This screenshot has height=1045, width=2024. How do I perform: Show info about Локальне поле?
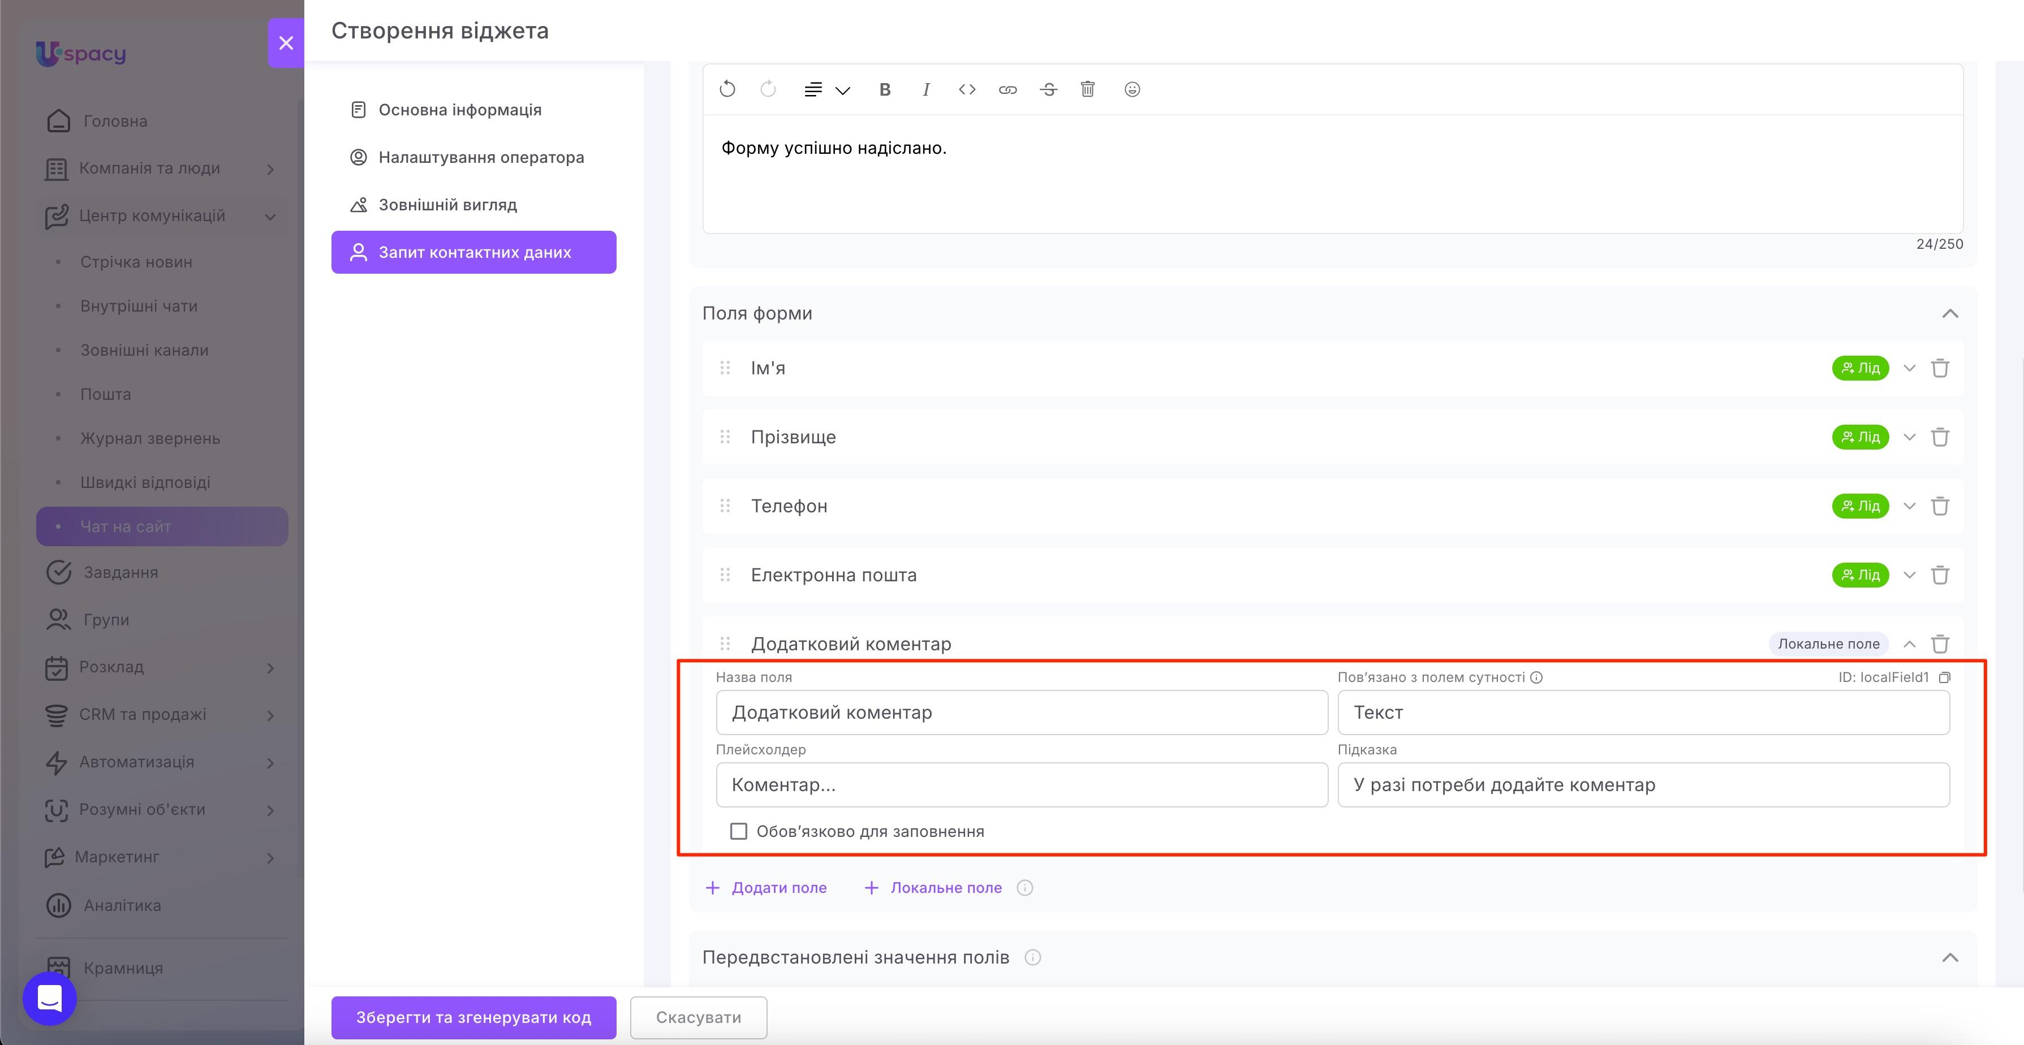(1024, 888)
